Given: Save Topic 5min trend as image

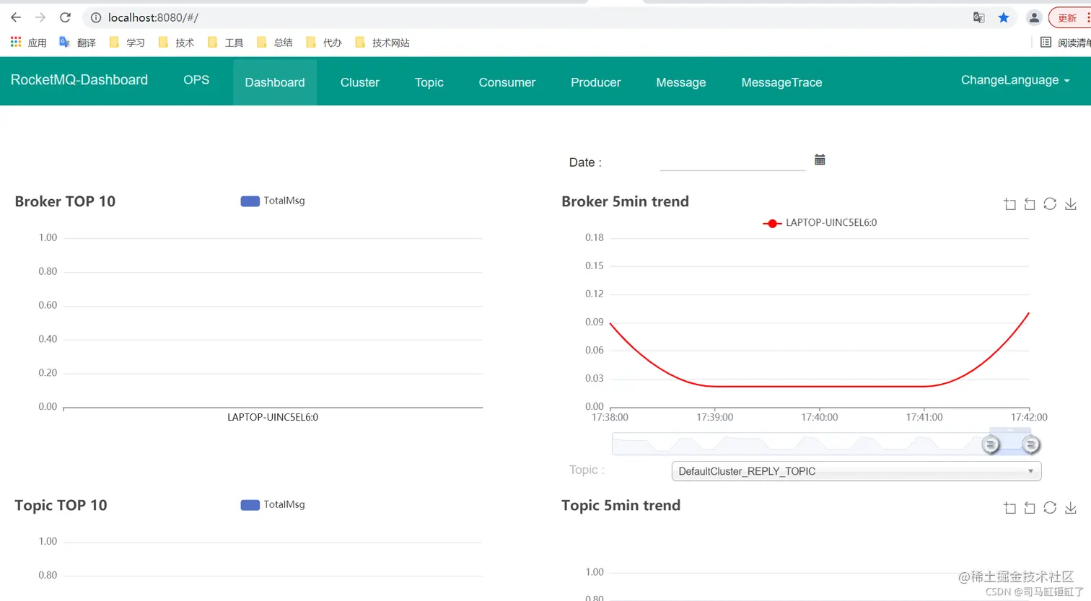Looking at the screenshot, I should pyautogui.click(x=1071, y=508).
